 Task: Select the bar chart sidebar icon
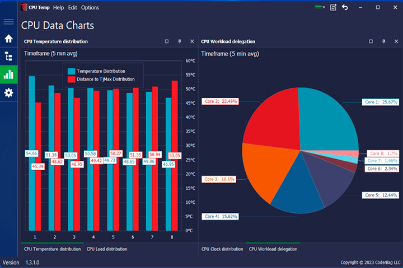point(8,74)
